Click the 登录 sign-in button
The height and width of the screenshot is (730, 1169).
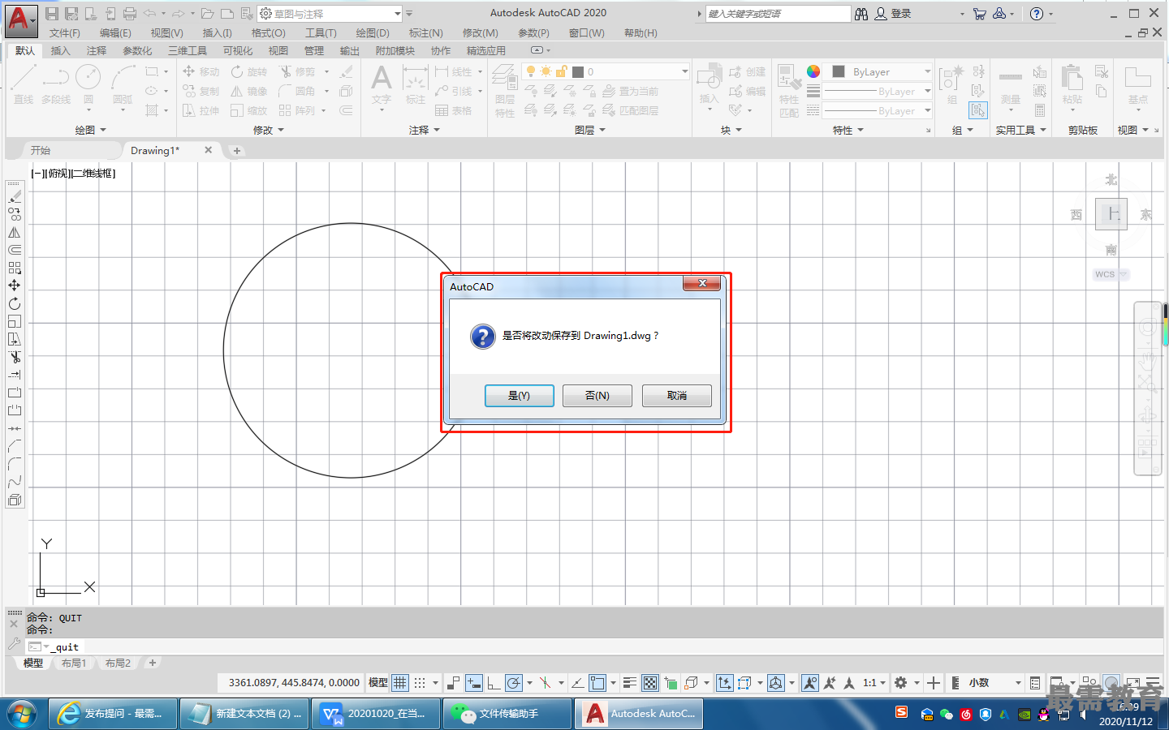coord(893,14)
